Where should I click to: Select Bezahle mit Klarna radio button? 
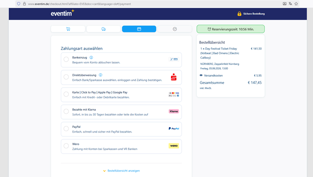click(66, 111)
